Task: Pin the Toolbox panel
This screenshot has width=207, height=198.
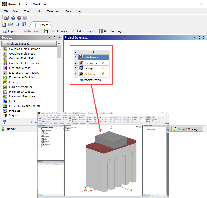Action: pyautogui.click(x=55, y=38)
